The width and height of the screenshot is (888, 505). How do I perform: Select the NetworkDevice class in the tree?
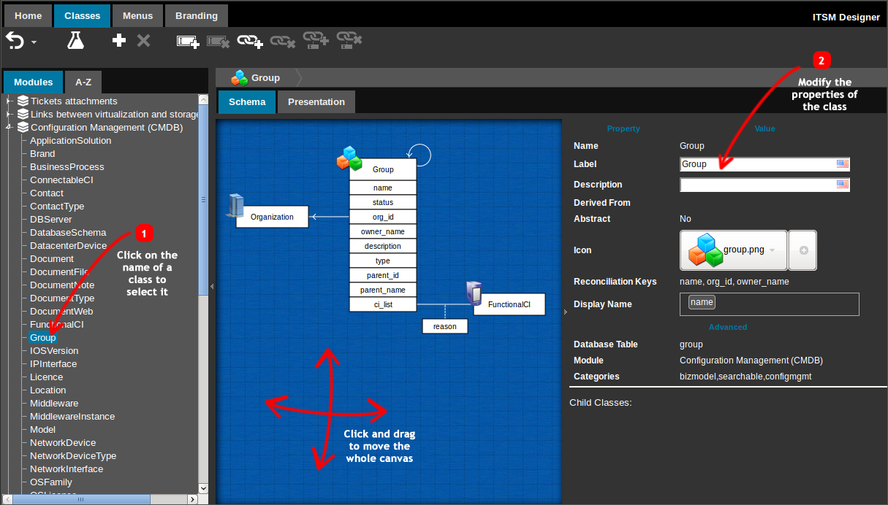[63, 443]
